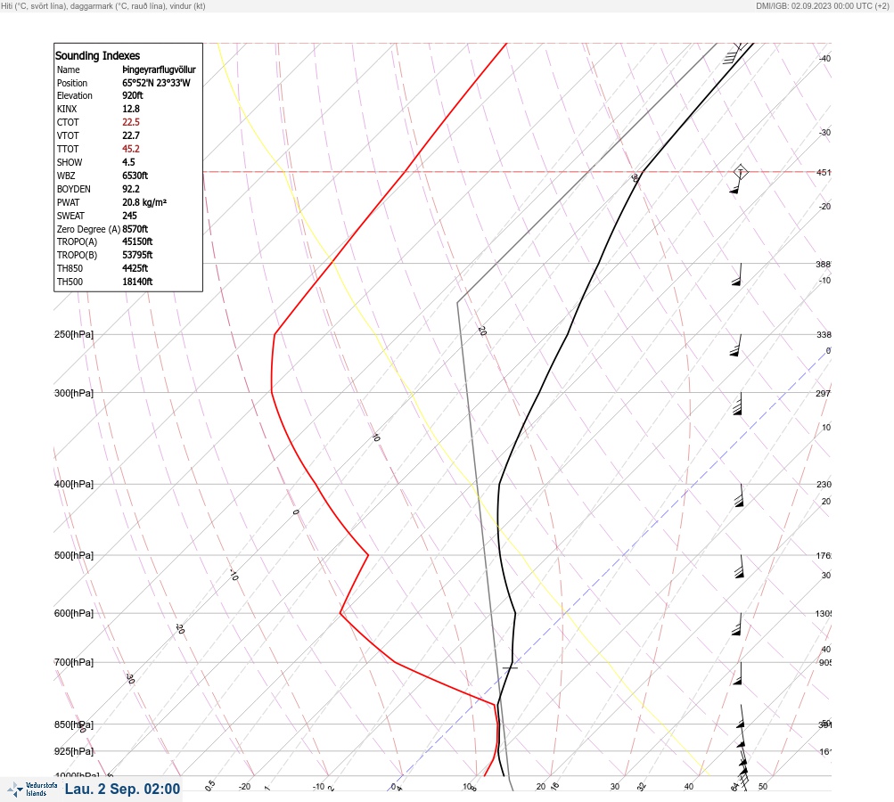This screenshot has width=894, height=802.
Task: Click the 500[hPa] pressure label
Action: coord(74,555)
